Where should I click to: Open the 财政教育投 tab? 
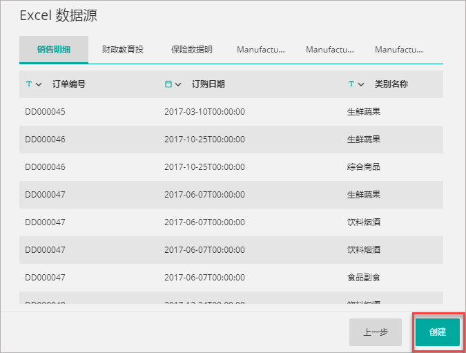[x=123, y=50]
